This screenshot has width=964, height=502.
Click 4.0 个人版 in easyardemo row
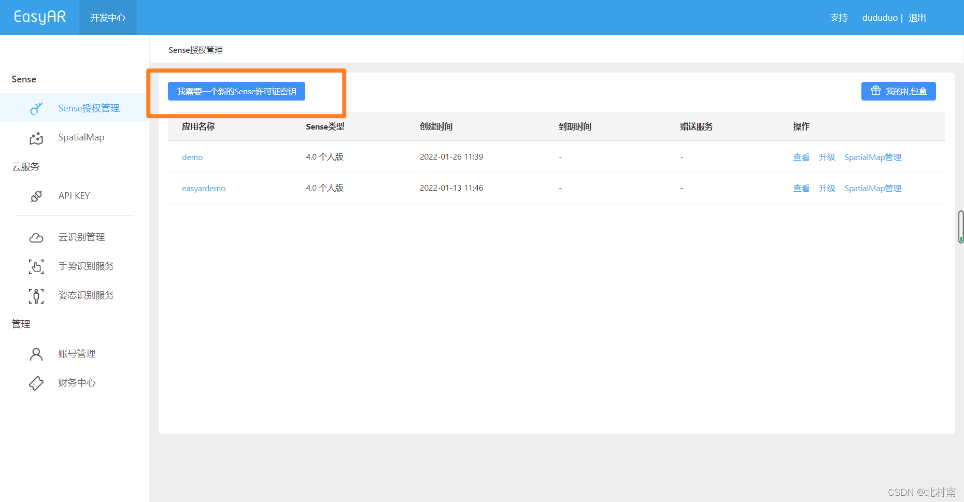point(324,188)
